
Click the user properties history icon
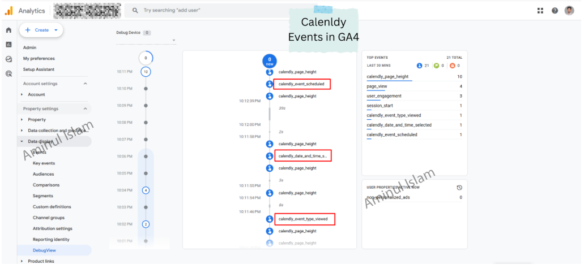pyautogui.click(x=459, y=188)
